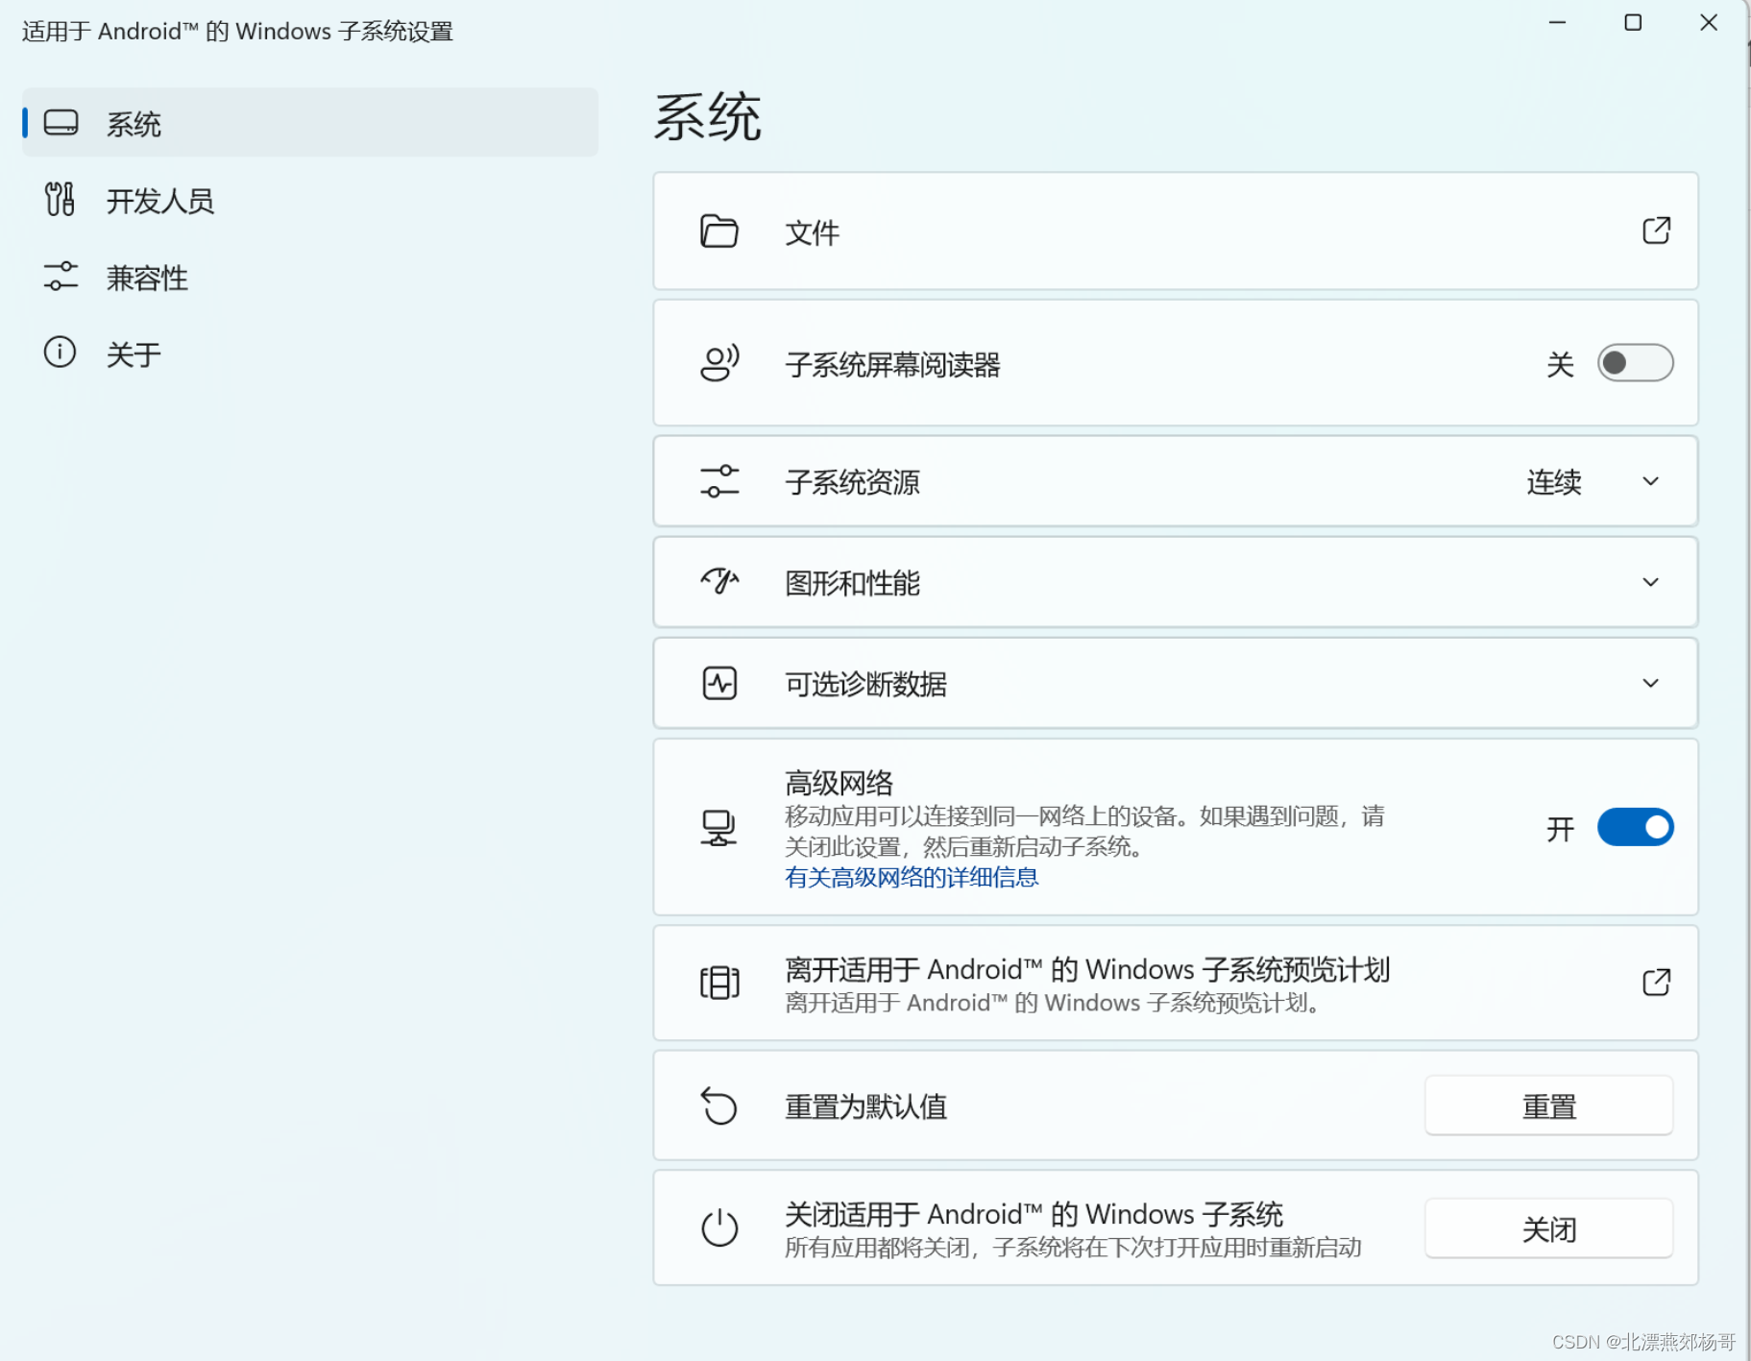Open the 关于 page
The width and height of the screenshot is (1751, 1361).
coord(310,353)
